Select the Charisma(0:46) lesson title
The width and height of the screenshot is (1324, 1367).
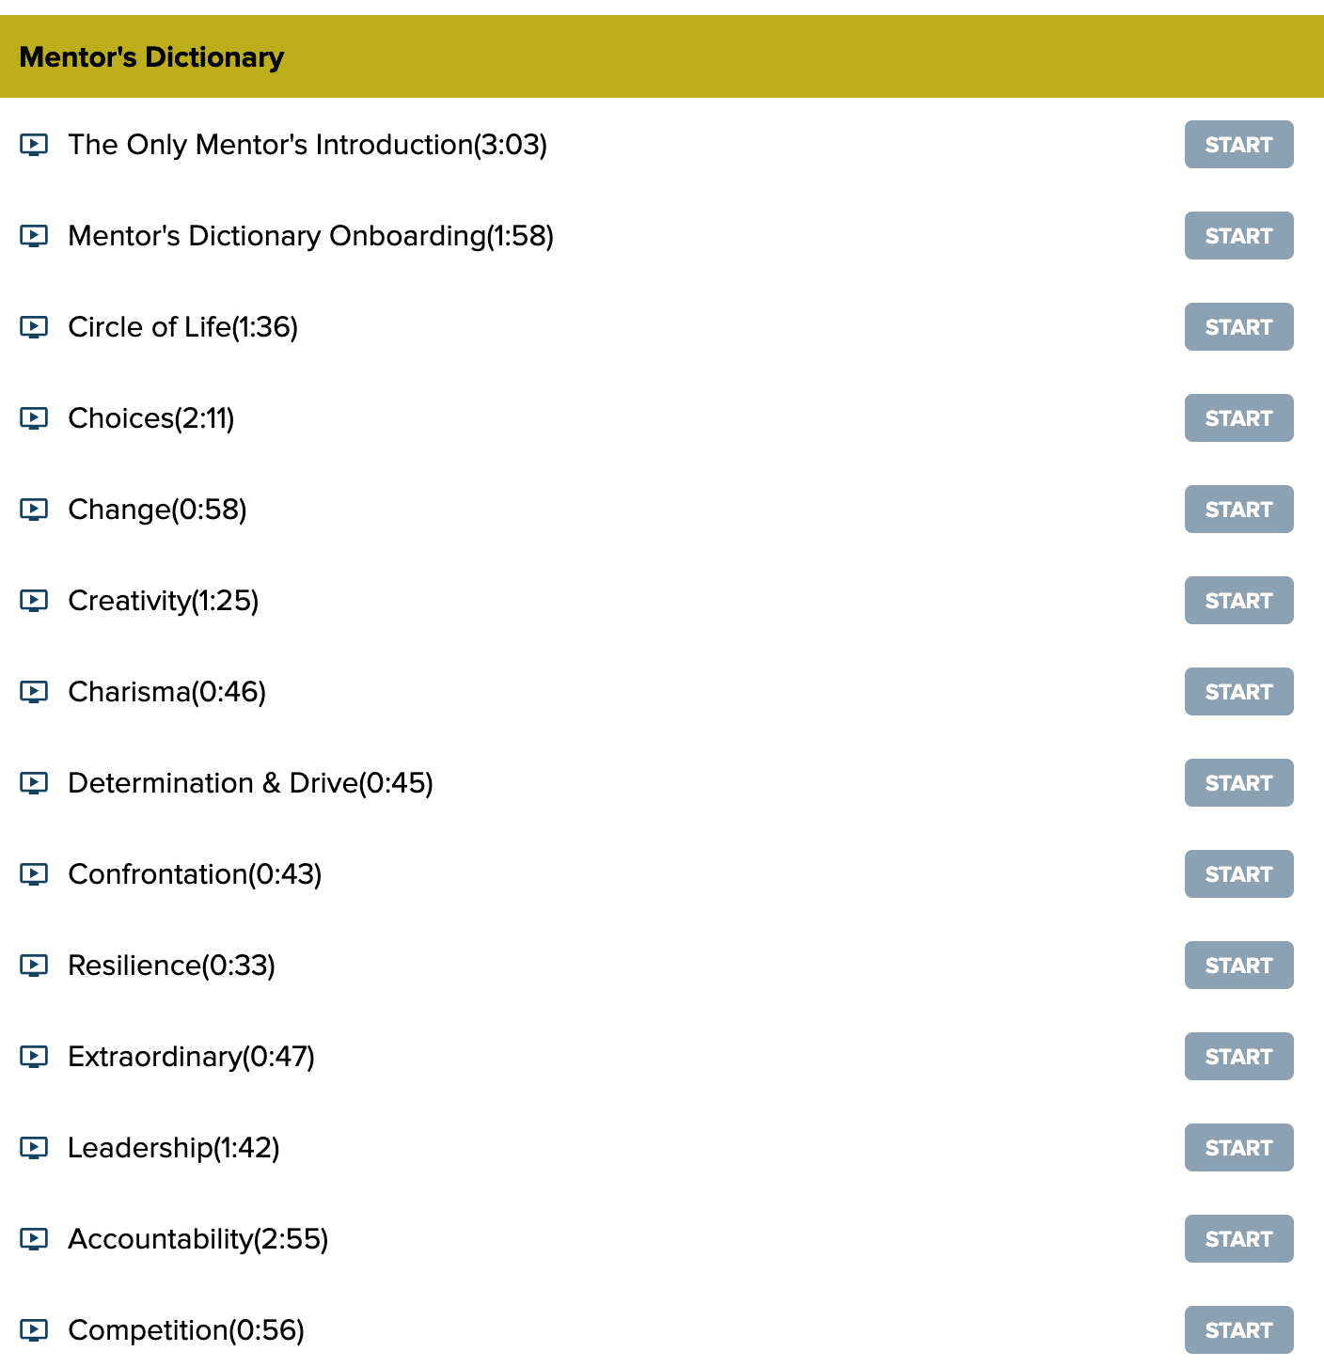[166, 692]
